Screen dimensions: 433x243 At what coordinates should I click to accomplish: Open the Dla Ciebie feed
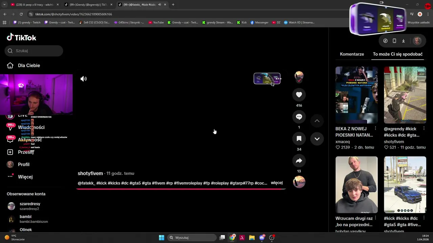pos(24,65)
